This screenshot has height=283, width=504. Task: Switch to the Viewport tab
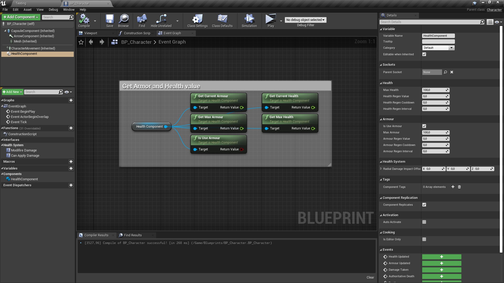point(91,33)
